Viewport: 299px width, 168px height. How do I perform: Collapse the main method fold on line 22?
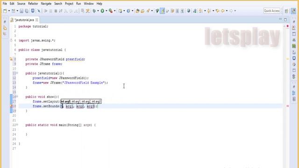(17, 125)
